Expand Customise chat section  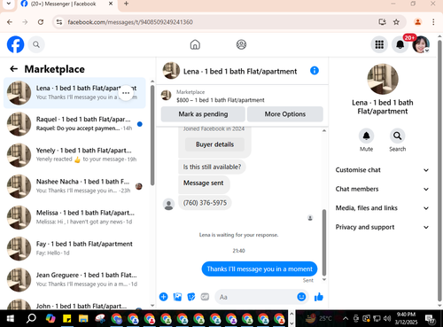[x=382, y=170]
